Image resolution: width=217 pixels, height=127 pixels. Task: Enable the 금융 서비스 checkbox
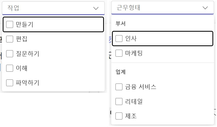119,87
